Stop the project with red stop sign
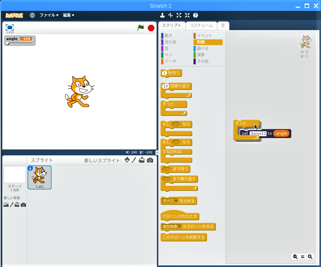The image size is (321, 267). tap(151, 28)
